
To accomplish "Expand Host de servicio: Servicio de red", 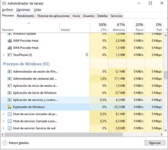I will click(4, 128).
